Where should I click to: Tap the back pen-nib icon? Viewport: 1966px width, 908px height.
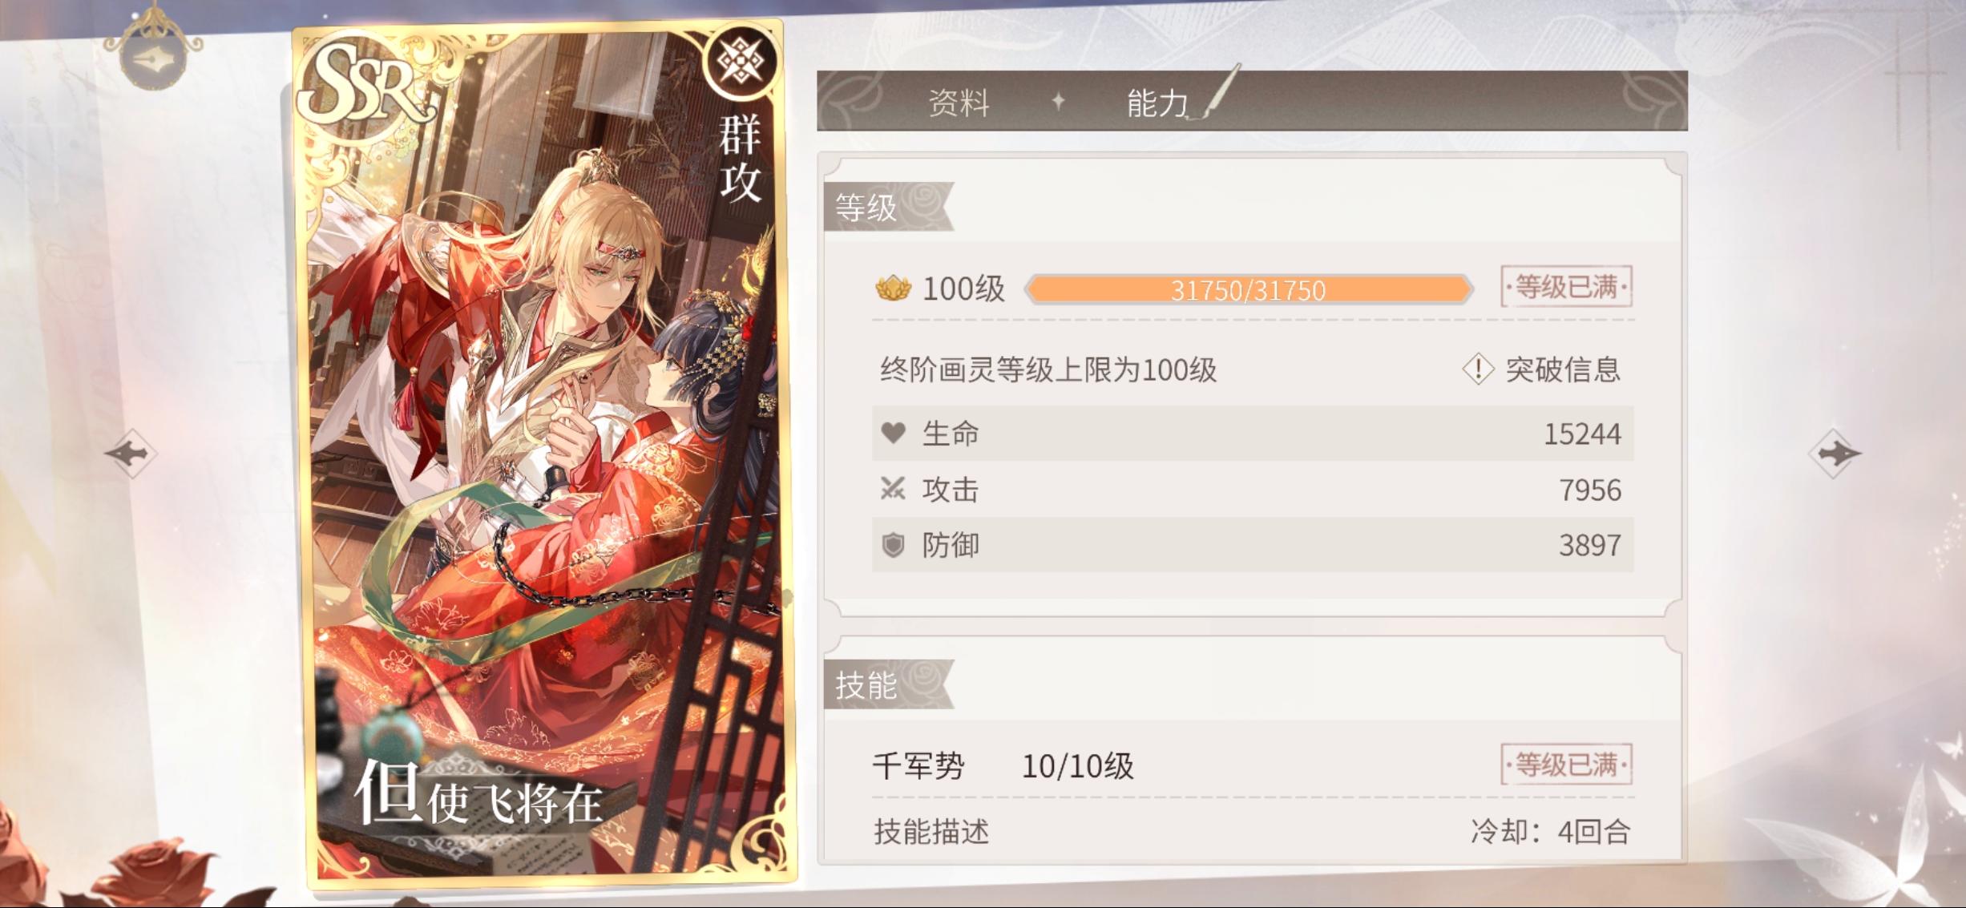coord(152,58)
